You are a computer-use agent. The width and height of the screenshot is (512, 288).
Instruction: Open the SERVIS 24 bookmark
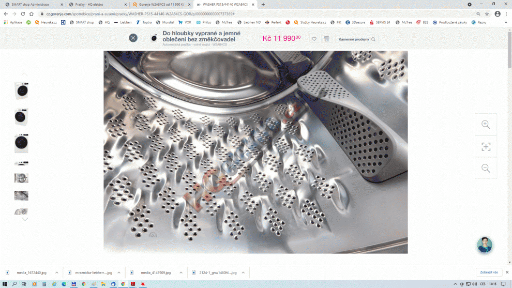[380, 23]
